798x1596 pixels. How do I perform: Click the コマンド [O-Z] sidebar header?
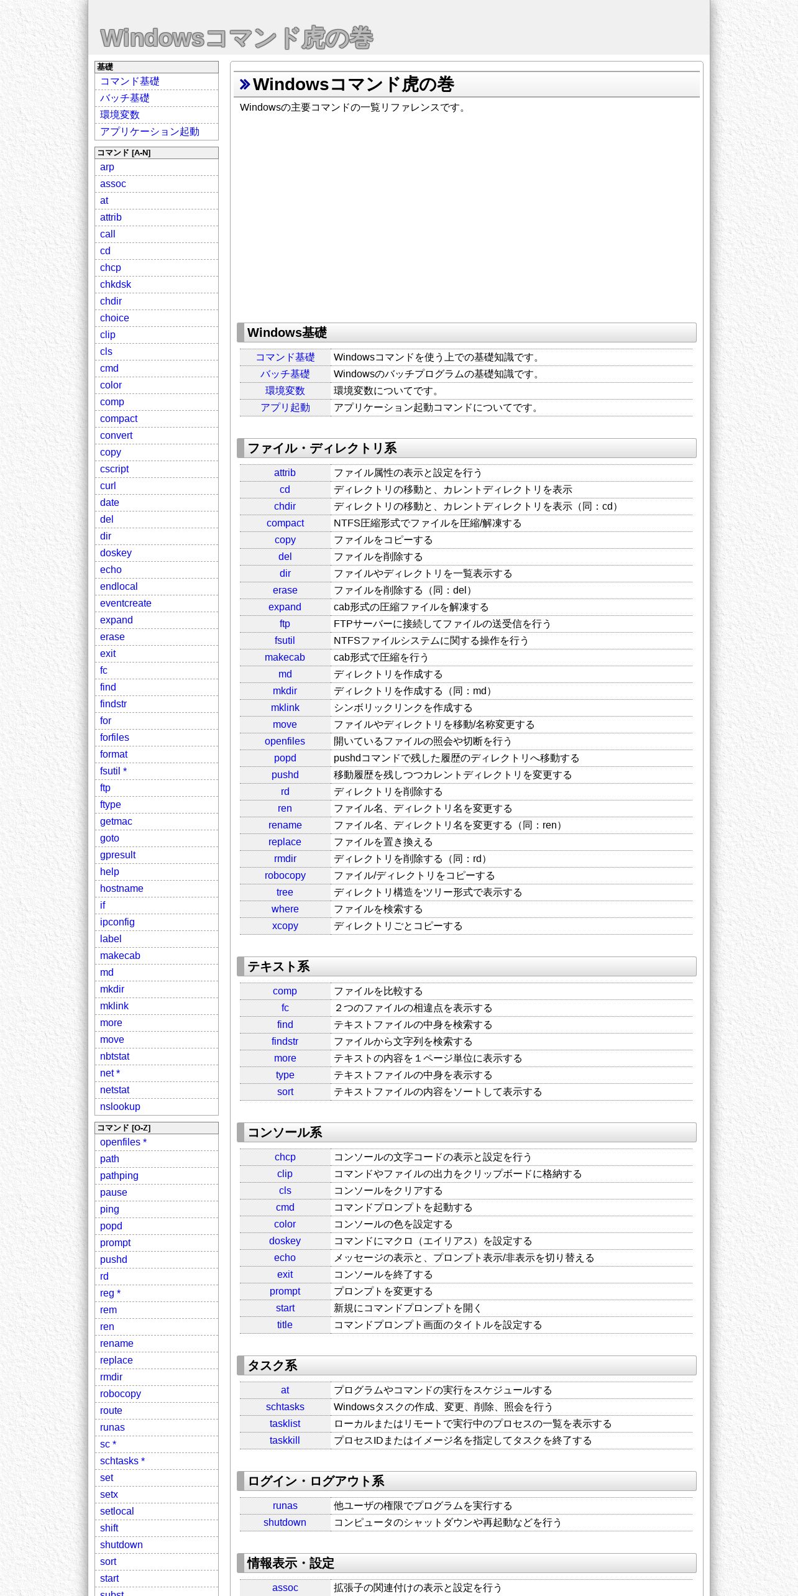(157, 1128)
